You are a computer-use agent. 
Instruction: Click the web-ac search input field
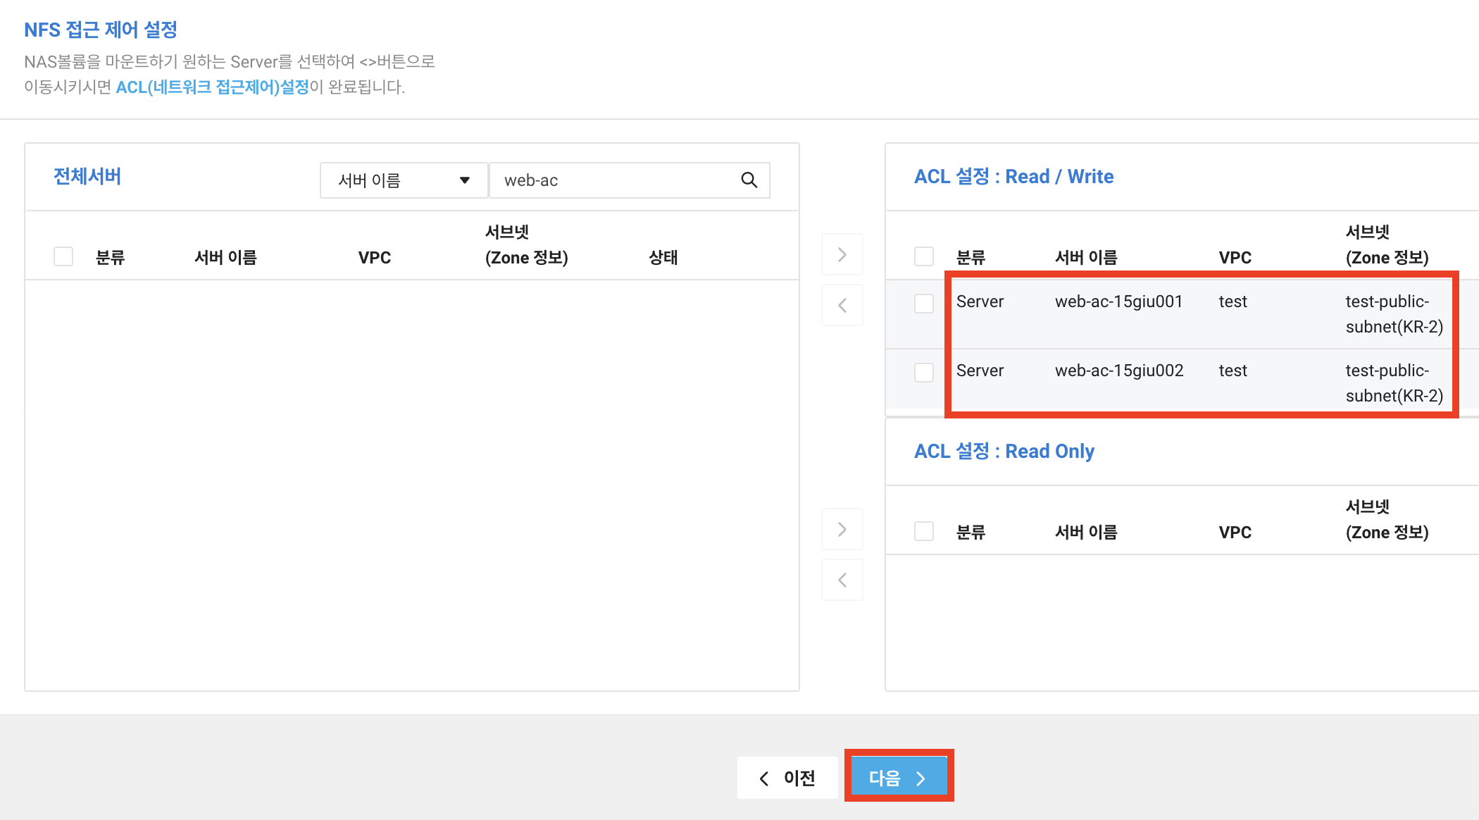tap(613, 180)
